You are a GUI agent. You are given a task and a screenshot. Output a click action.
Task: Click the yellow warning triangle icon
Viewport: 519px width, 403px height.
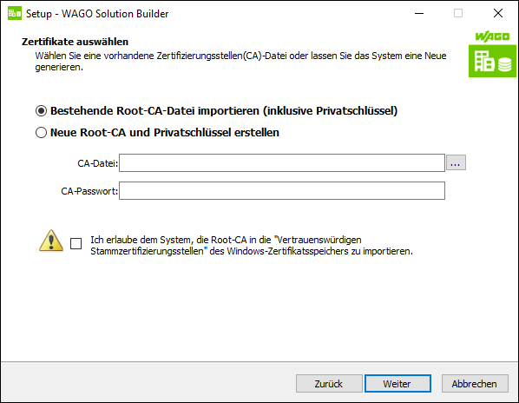51,241
